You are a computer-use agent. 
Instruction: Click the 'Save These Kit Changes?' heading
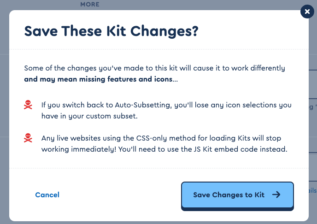(111, 31)
